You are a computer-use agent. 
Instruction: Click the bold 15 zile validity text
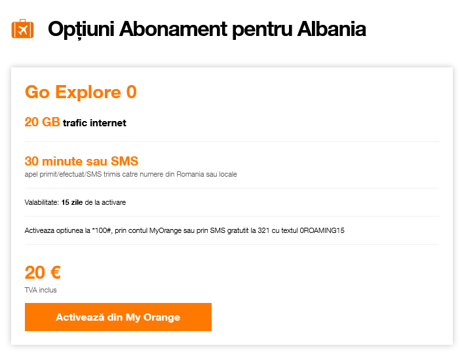tap(72, 202)
